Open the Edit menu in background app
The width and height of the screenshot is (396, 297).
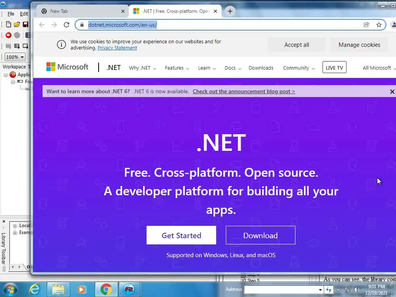click(x=24, y=14)
